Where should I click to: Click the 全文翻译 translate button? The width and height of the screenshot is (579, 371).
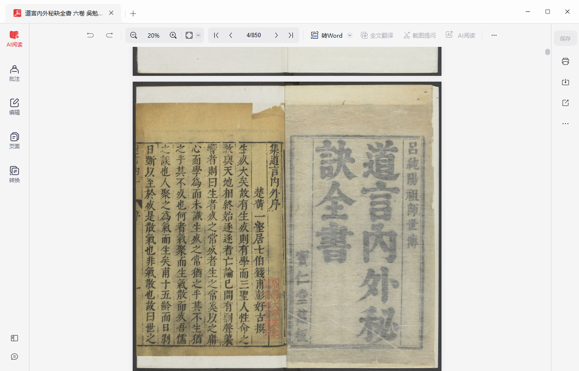click(377, 35)
